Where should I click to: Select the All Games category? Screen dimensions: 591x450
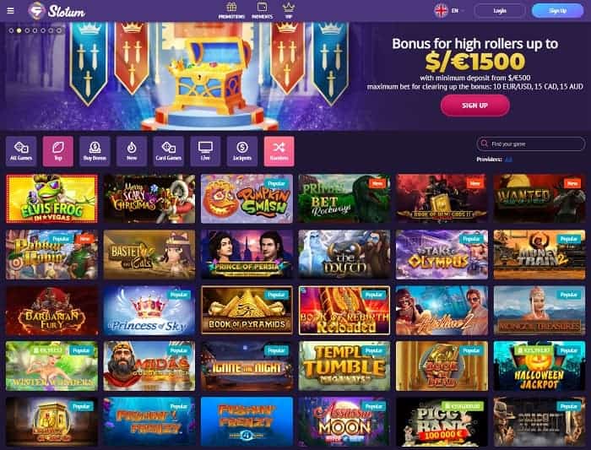pos(21,151)
